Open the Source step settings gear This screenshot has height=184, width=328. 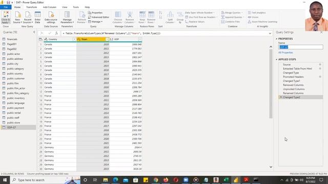click(x=320, y=64)
